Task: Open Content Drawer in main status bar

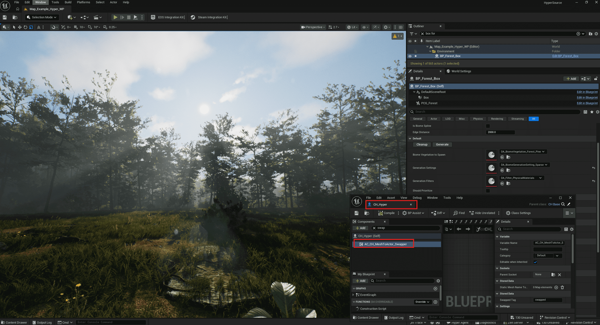Action: click(14, 322)
